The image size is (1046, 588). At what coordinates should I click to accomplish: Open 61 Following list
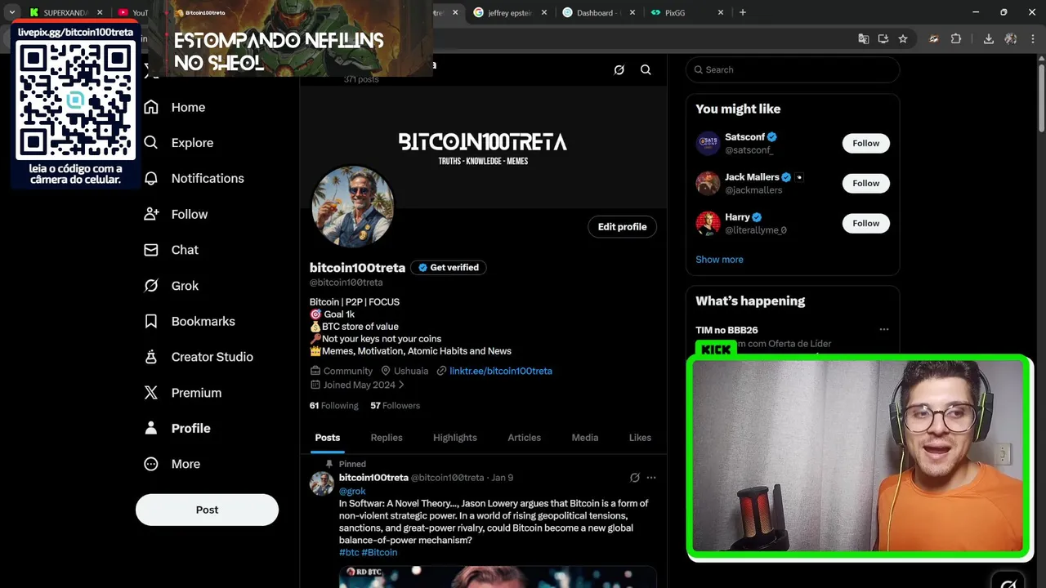tap(333, 406)
